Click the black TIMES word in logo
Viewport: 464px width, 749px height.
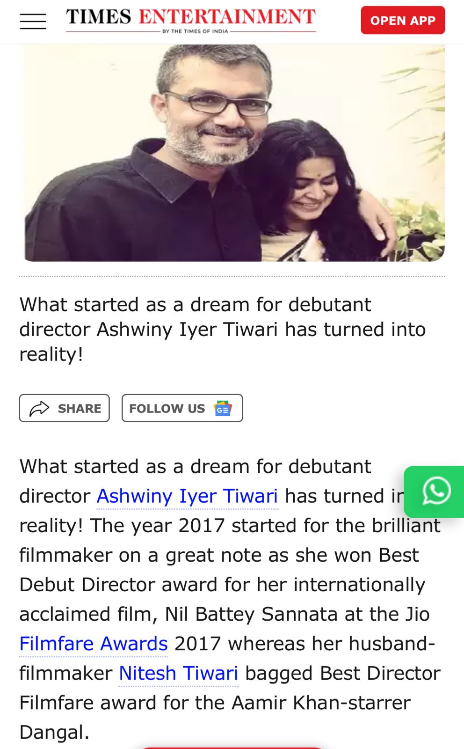tap(99, 17)
